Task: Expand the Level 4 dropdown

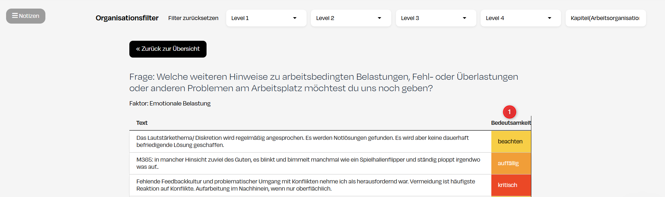Action: point(520,18)
